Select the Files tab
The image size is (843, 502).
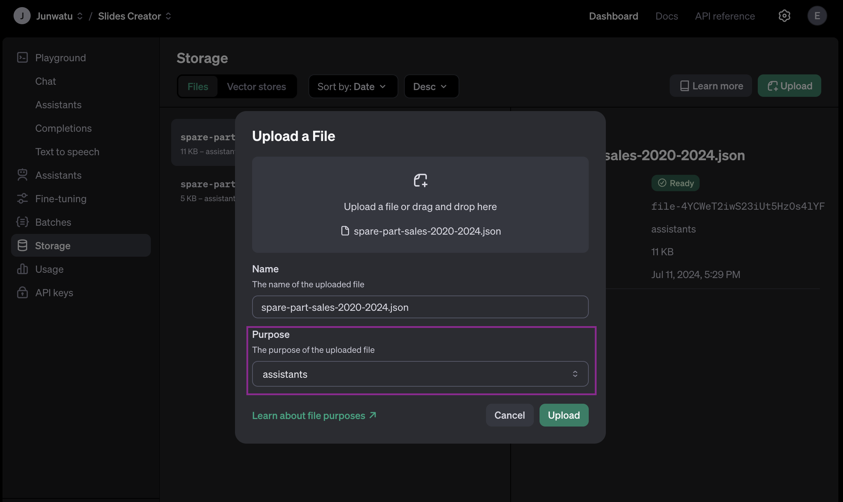pos(198,87)
